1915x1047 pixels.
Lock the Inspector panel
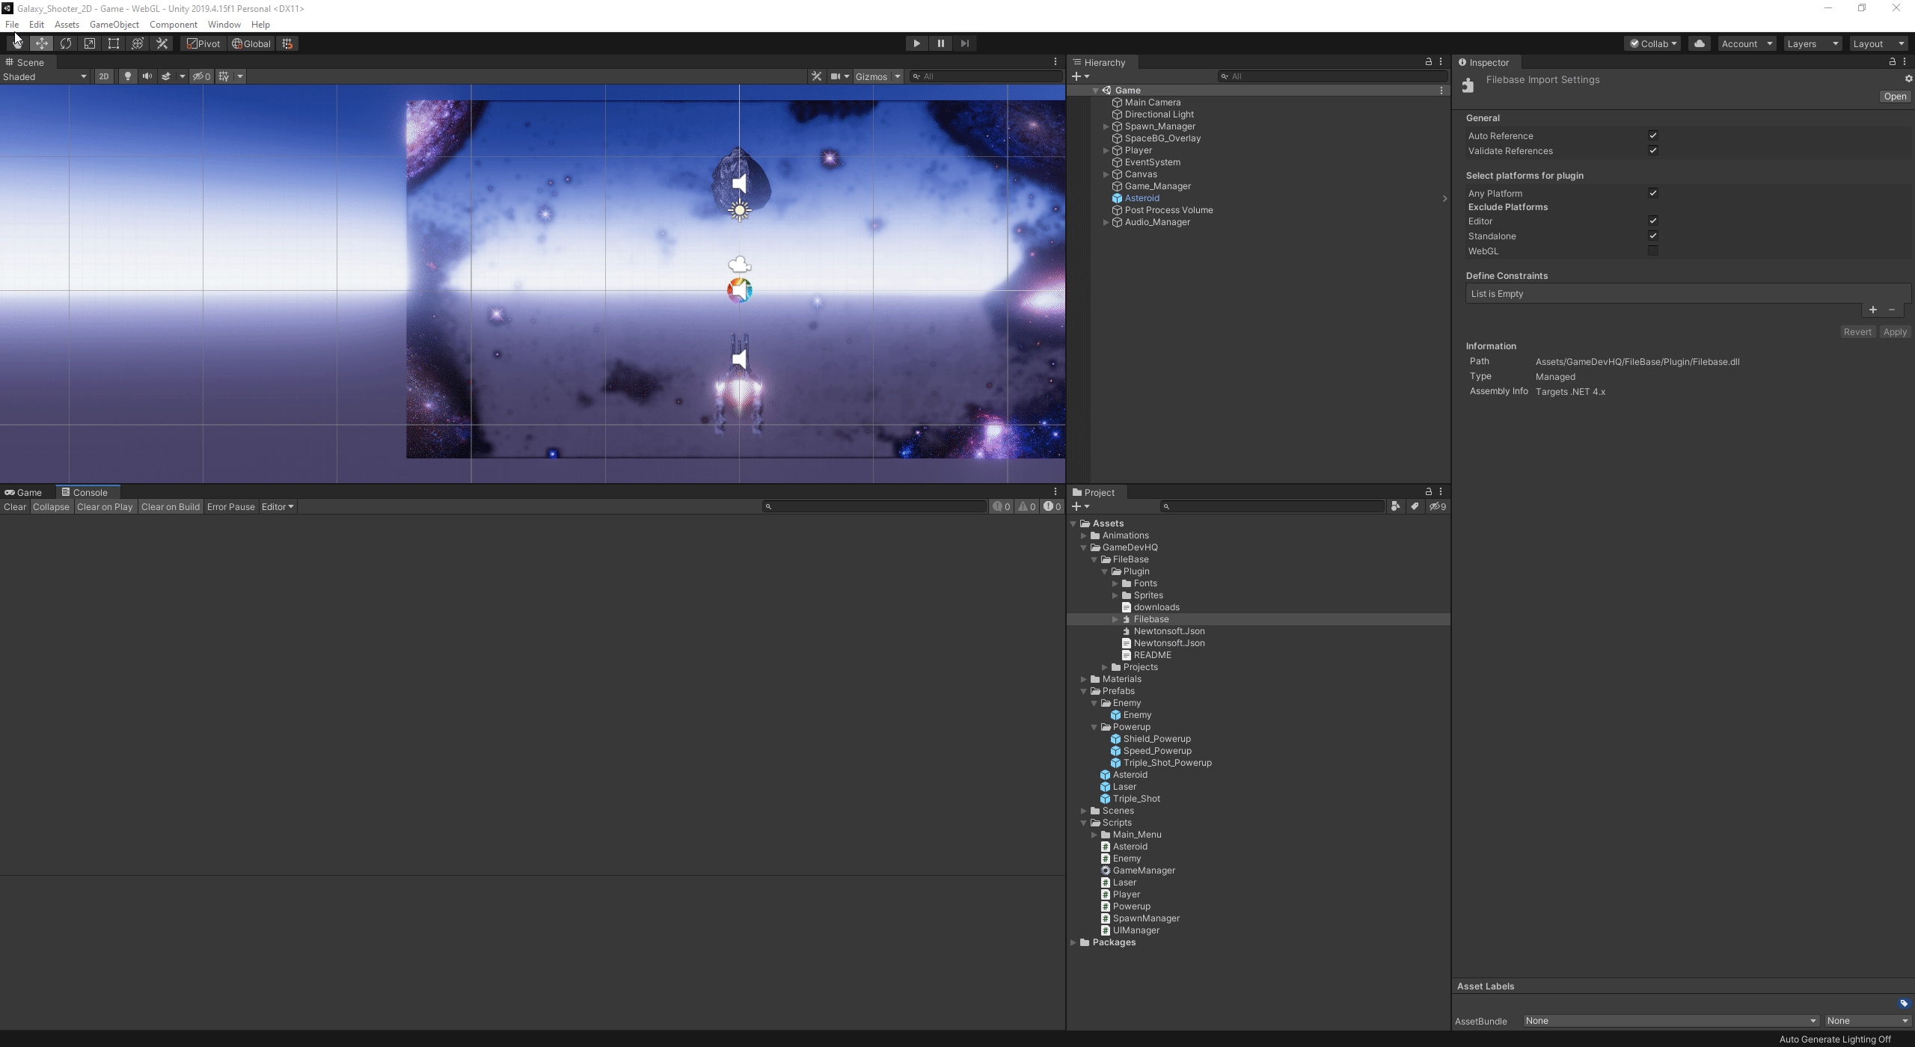tap(1893, 62)
